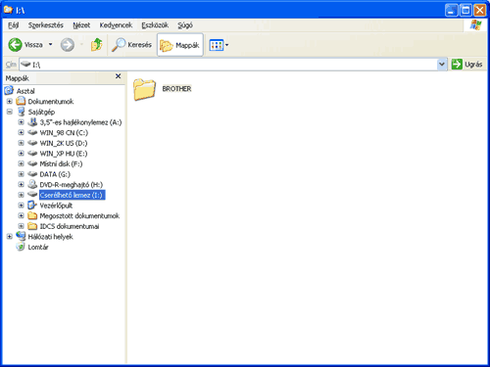Image resolution: width=490 pixels, height=367 pixels.
Task: Select Lomtár label in tree
Action: pos(38,248)
